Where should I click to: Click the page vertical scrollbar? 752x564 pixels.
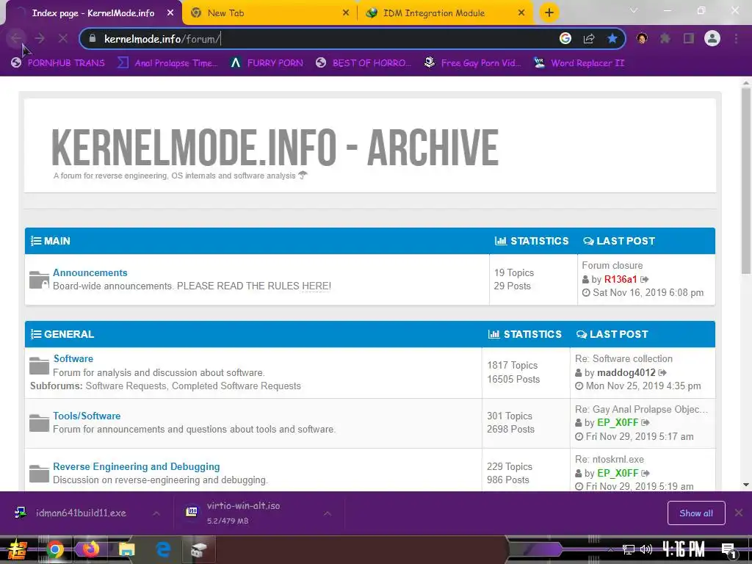[745, 181]
